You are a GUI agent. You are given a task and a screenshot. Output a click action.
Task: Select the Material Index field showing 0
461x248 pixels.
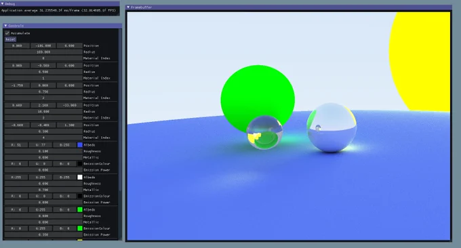(43, 58)
